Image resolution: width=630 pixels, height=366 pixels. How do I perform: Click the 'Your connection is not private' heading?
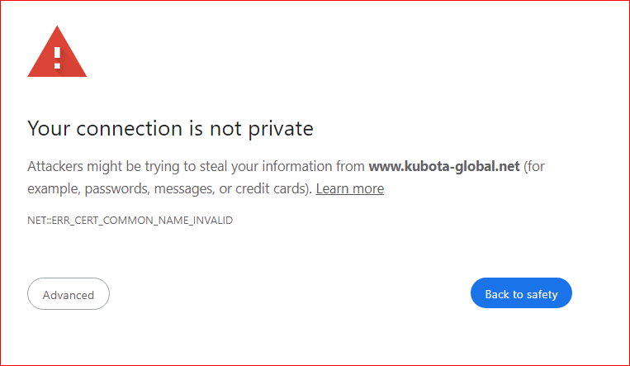click(170, 128)
